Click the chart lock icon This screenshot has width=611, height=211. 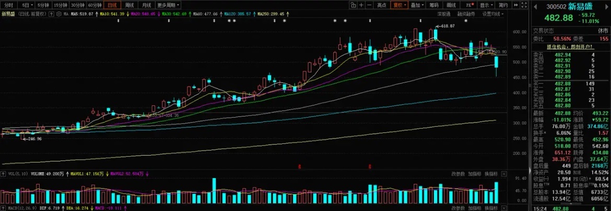[353, 5]
